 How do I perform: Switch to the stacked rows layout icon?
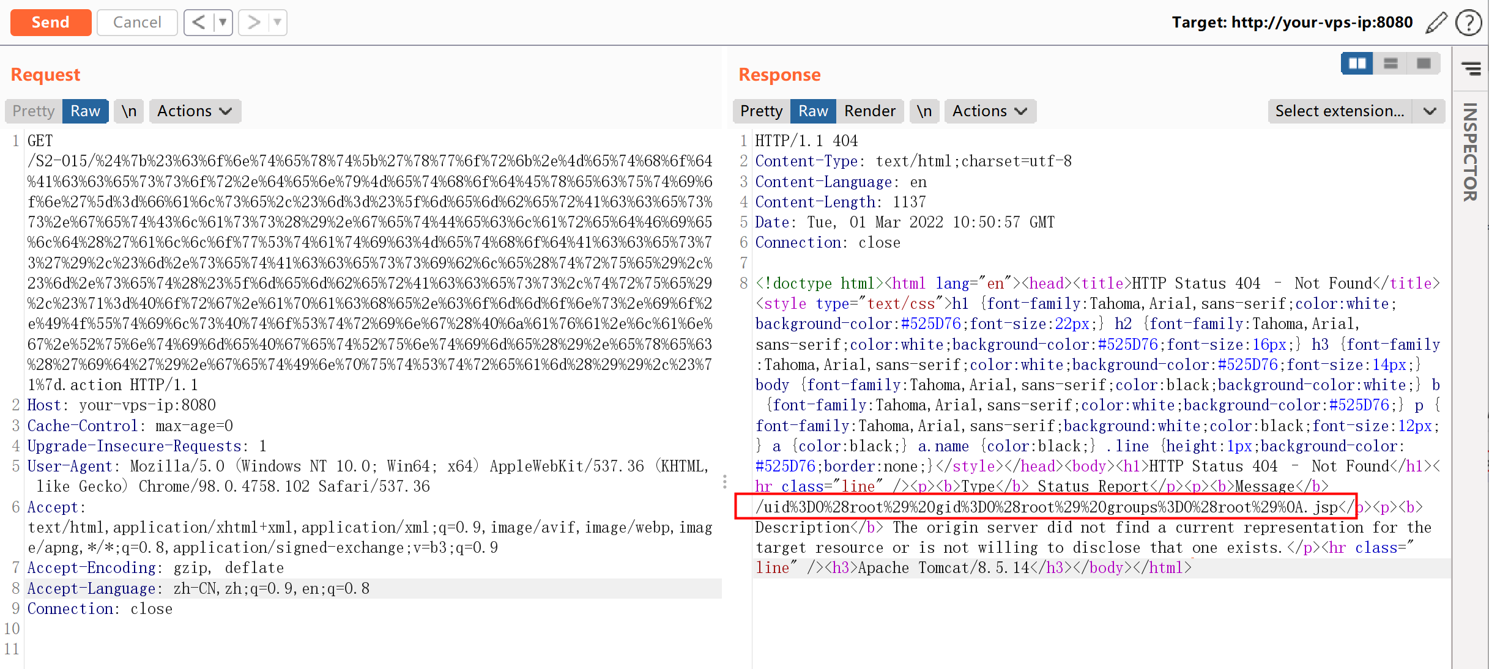click(1390, 64)
